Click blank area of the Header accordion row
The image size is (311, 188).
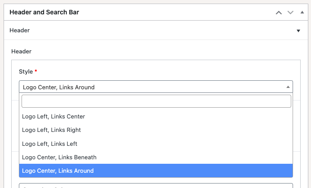(x=157, y=31)
